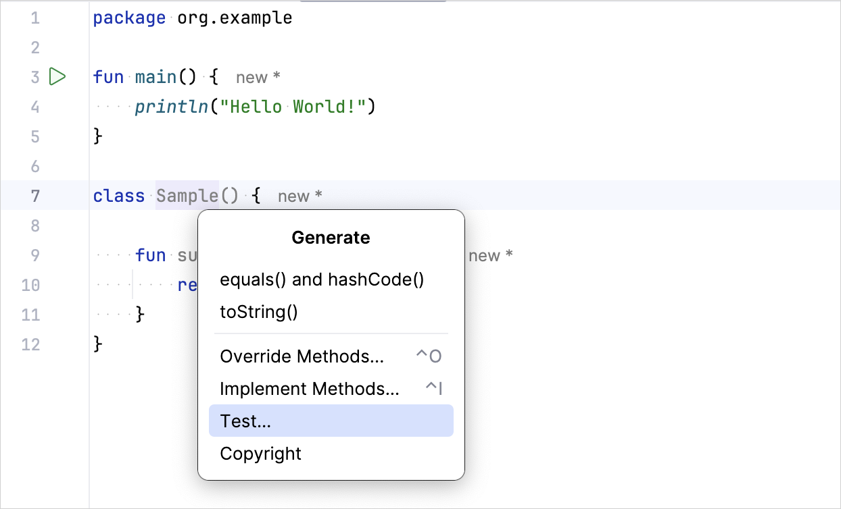Click the println function call
Viewport: 841px width, 509px height.
170,107
